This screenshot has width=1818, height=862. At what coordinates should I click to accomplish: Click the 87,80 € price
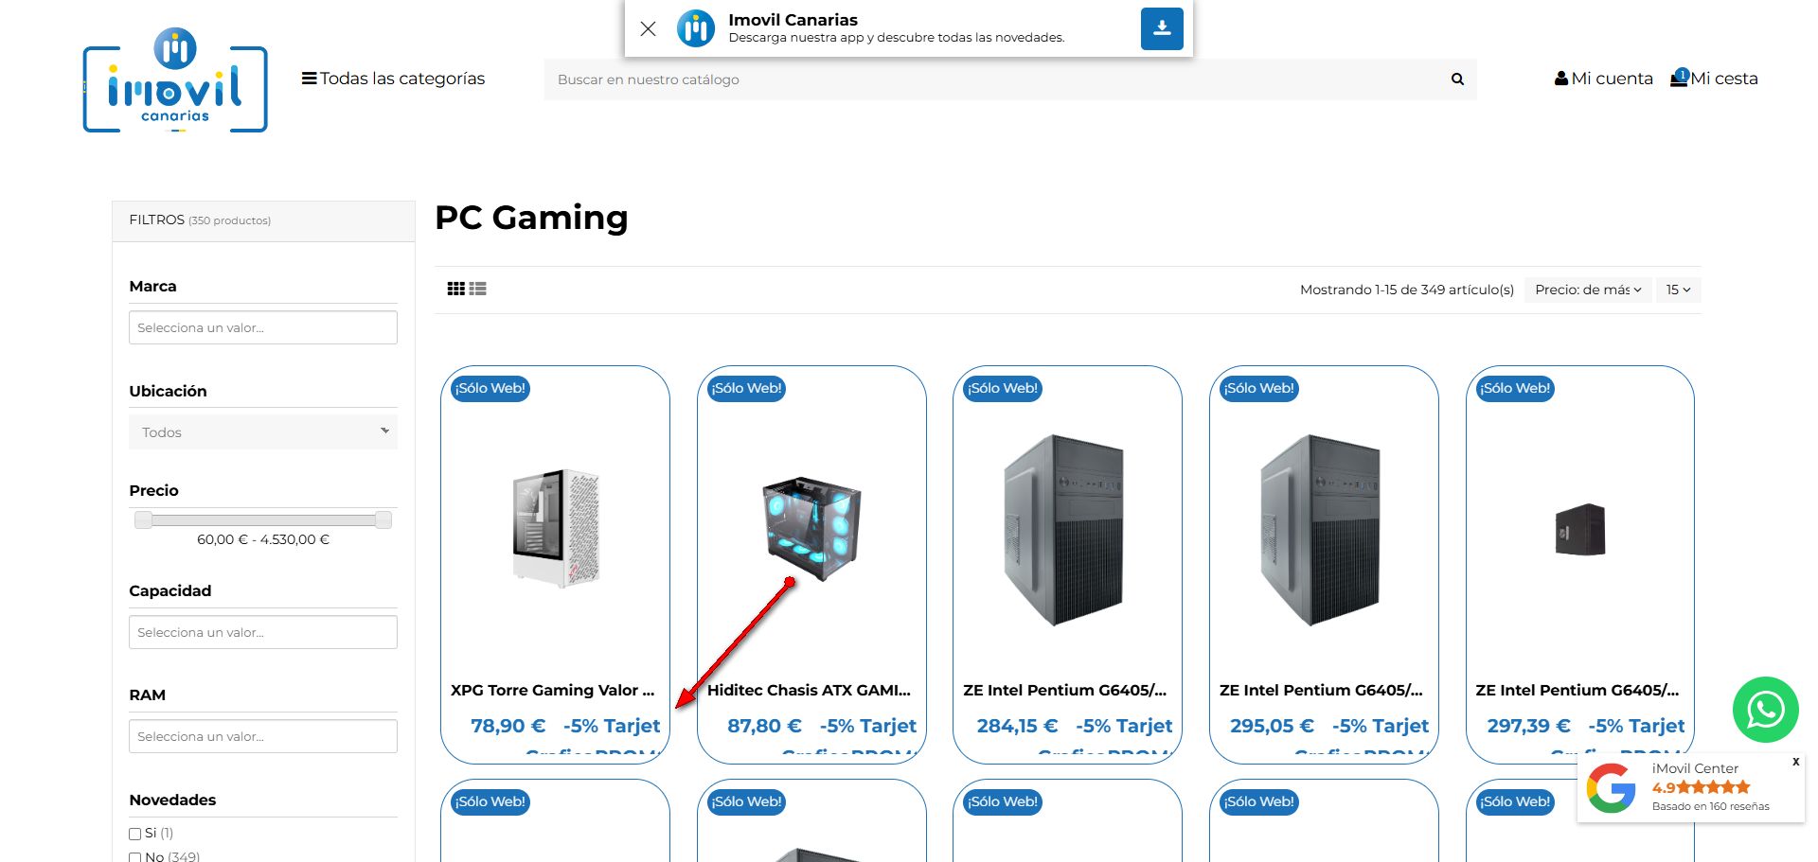(x=764, y=726)
